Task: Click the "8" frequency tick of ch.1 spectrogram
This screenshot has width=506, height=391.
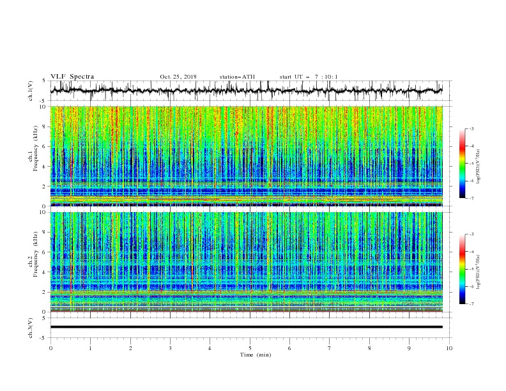Action: [x=45, y=126]
